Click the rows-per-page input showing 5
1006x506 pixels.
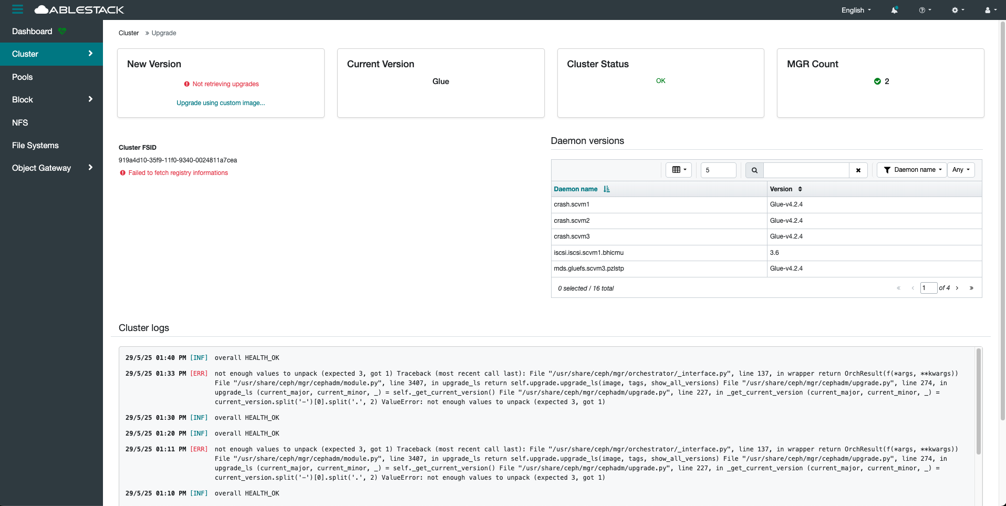718,170
